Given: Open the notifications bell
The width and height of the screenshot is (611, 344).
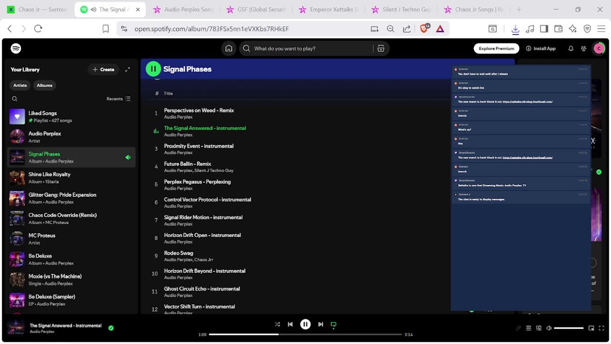Looking at the screenshot, I should [570, 48].
